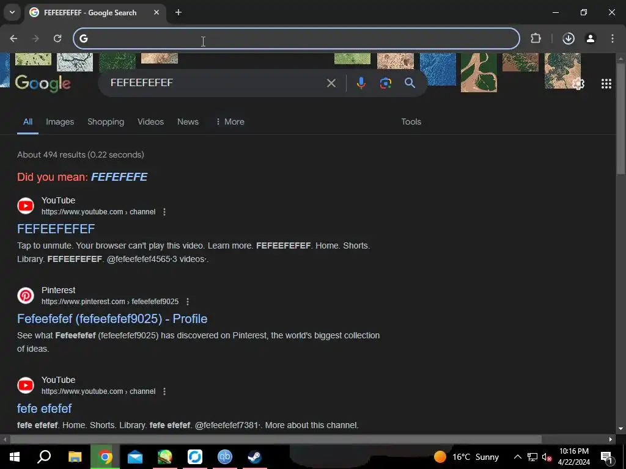
Task: Open the Chrome three-dot menu
Action: tap(613, 38)
